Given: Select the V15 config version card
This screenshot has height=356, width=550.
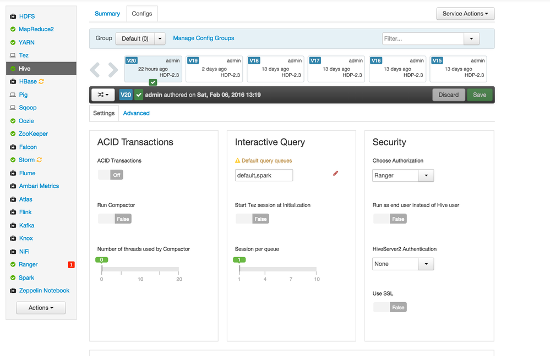Looking at the screenshot, I should tap(459, 69).
